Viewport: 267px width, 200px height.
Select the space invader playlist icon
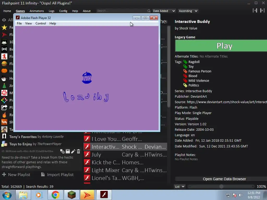(x=4, y=42)
